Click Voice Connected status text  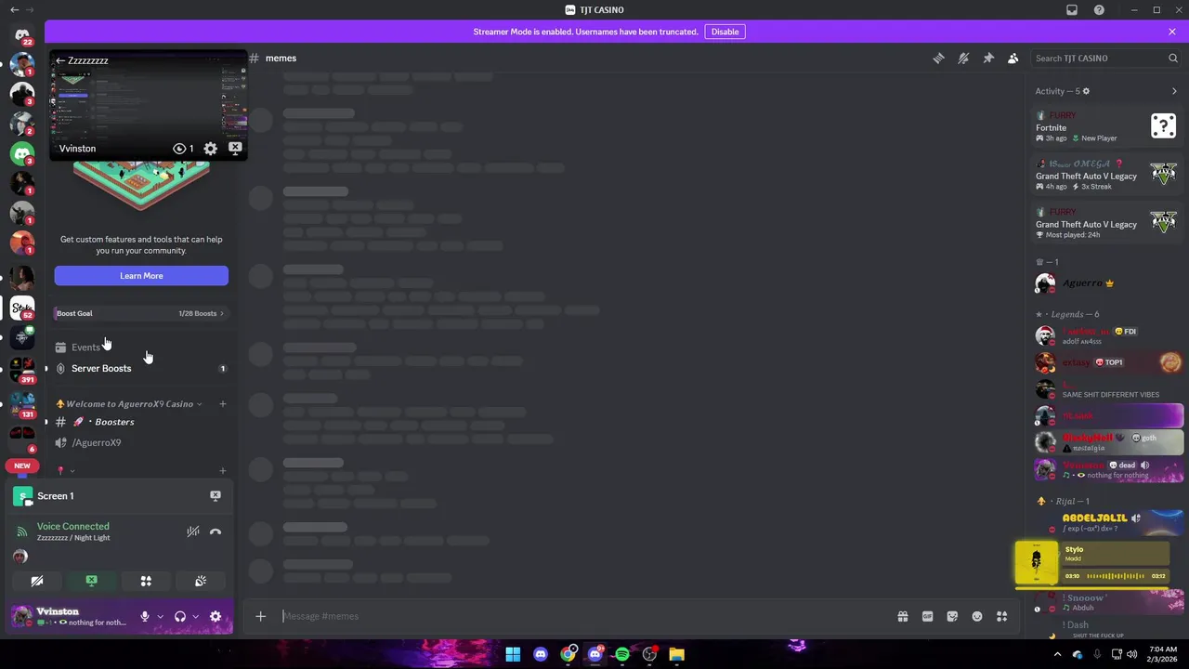click(72, 527)
